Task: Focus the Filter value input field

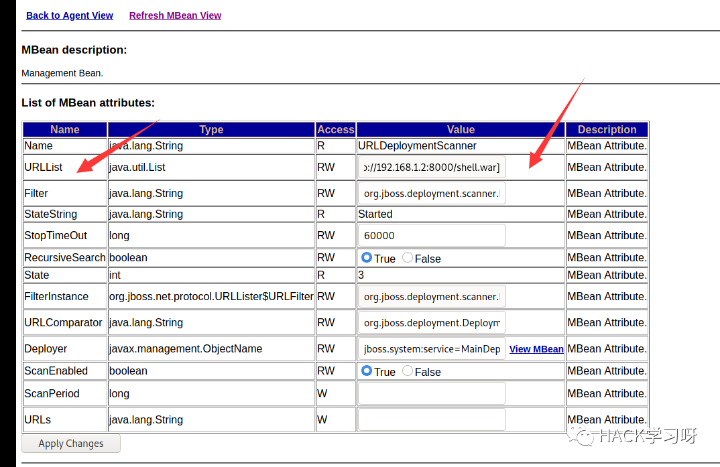Action: click(432, 193)
